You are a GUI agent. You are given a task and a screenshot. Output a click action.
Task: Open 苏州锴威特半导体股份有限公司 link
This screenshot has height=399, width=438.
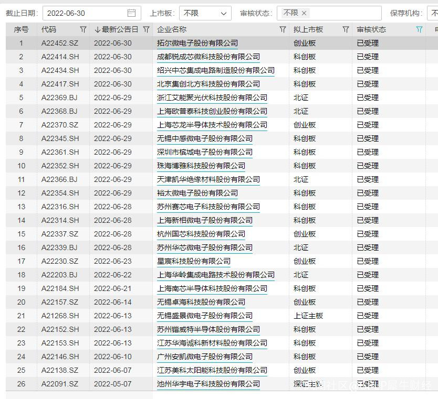(208, 330)
